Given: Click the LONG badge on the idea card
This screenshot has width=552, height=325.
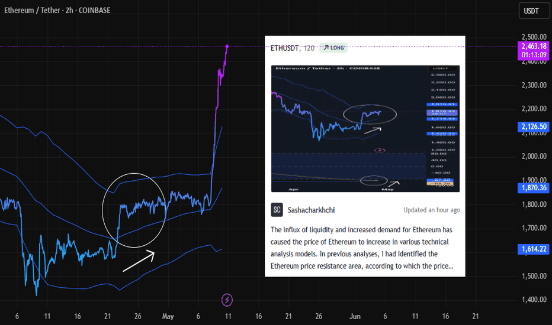Looking at the screenshot, I should [x=333, y=48].
